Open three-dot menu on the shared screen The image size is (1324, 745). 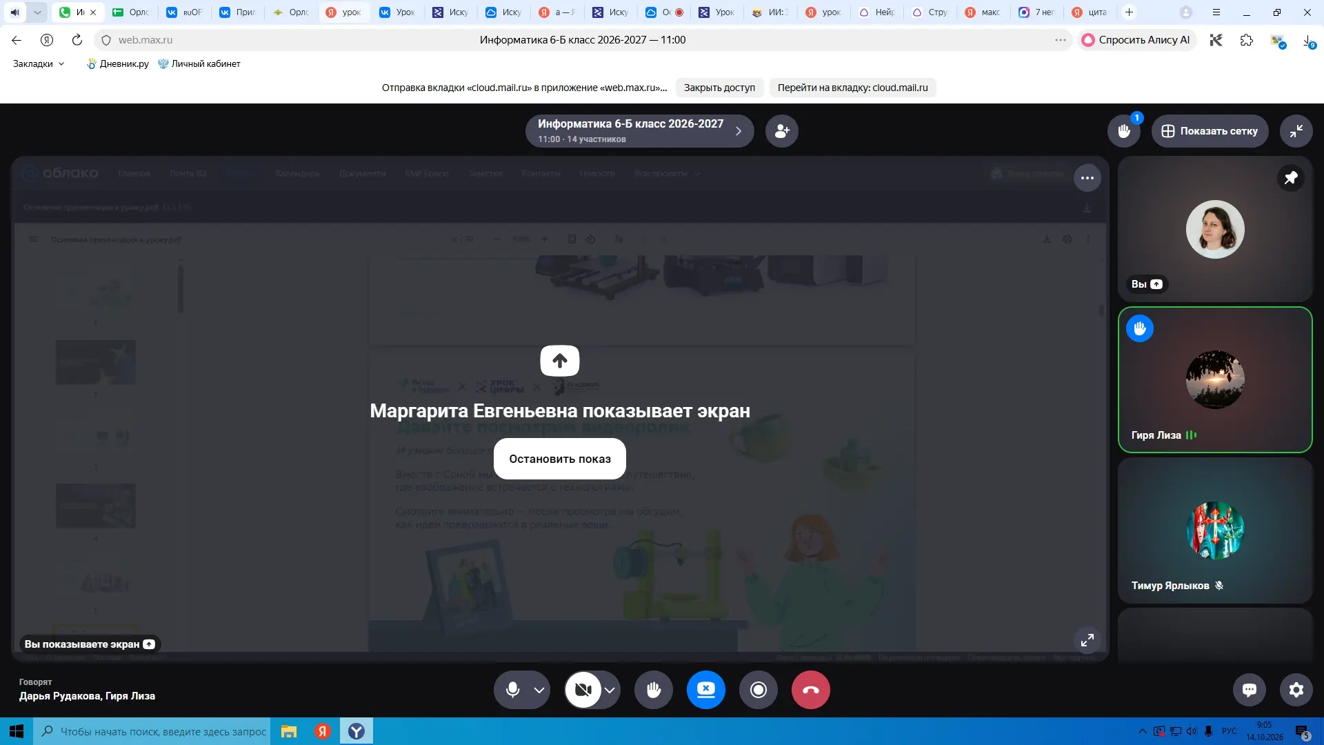click(x=1087, y=178)
